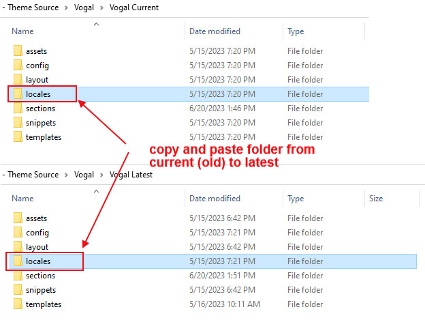Open sections folder icon in Vogal Current
Screen dimensions: 425x333
tap(18, 108)
